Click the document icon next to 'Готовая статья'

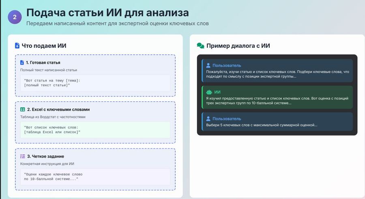tap(22, 62)
